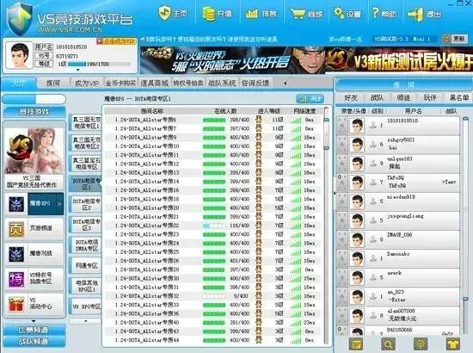This screenshot has height=353, width=473.
Task: Open the 帮助 help question icon
Action: point(376,13)
